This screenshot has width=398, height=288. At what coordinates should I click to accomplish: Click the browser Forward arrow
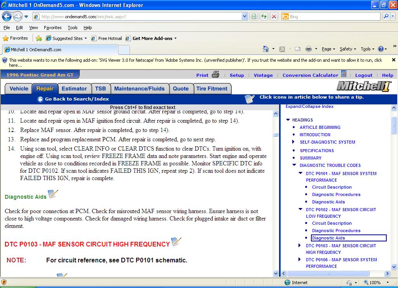click(17, 17)
